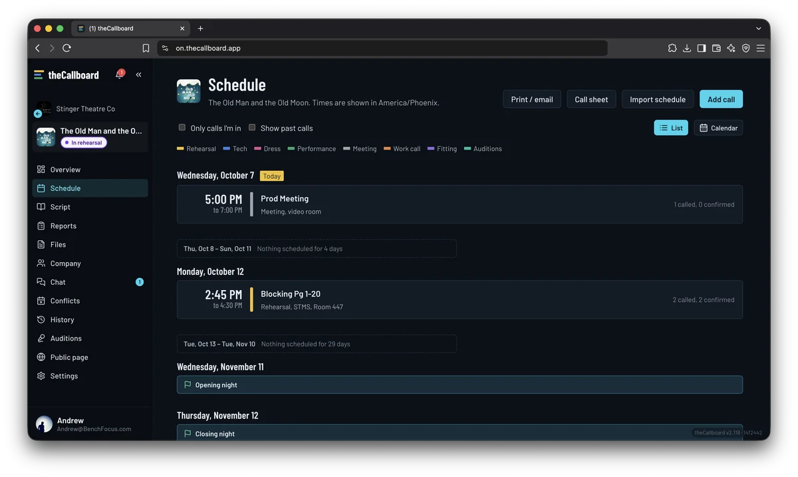Viewport: 798px width, 477px height.
Task: Enable Show past calls checkbox
Action: (252, 127)
